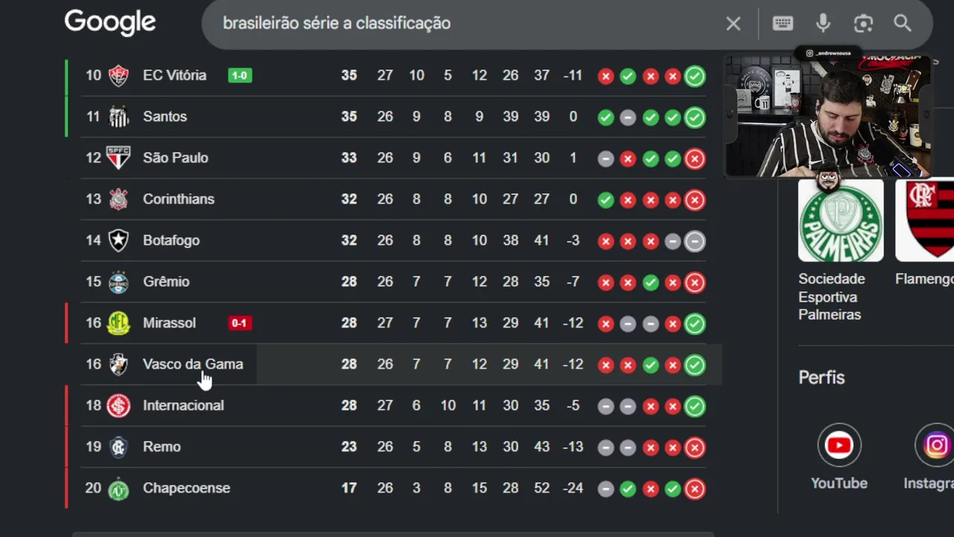This screenshot has height=537, width=954.
Task: Open Corinthians team row
Action: tap(394, 199)
